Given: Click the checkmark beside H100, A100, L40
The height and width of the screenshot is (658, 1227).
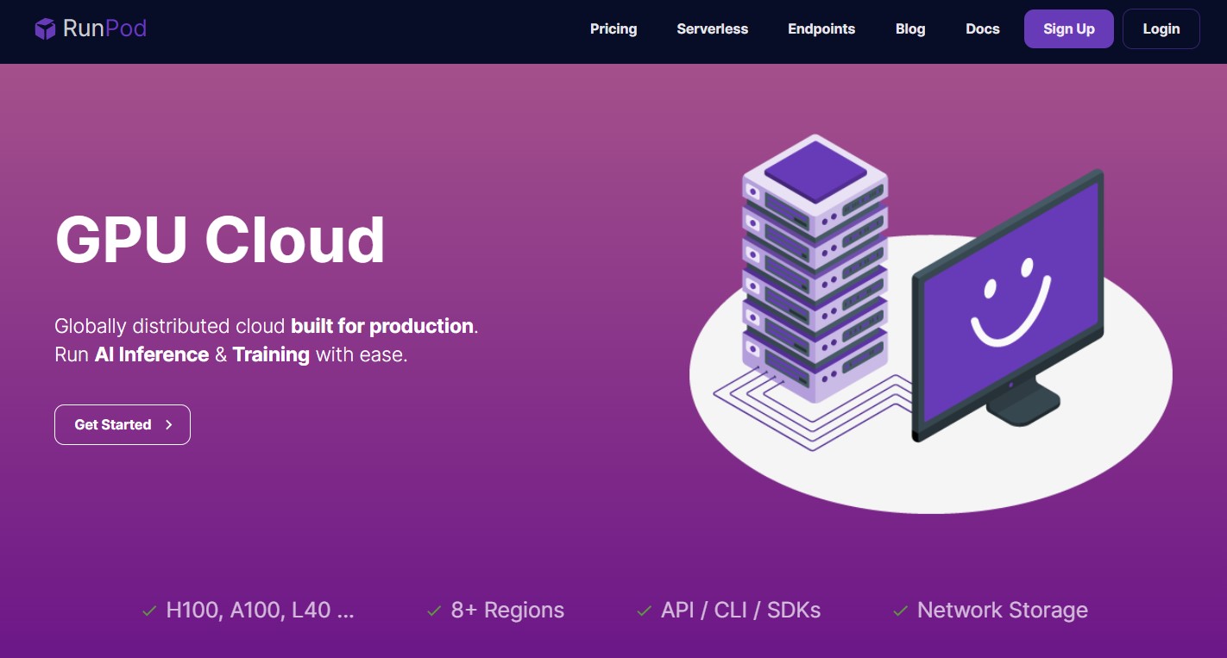Looking at the screenshot, I should 149,611.
